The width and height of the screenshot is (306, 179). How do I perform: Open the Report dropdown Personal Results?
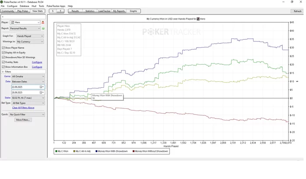[25, 28]
